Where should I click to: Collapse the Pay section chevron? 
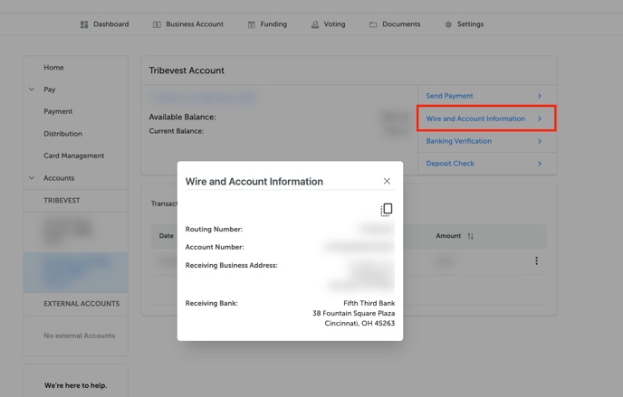[x=32, y=90]
